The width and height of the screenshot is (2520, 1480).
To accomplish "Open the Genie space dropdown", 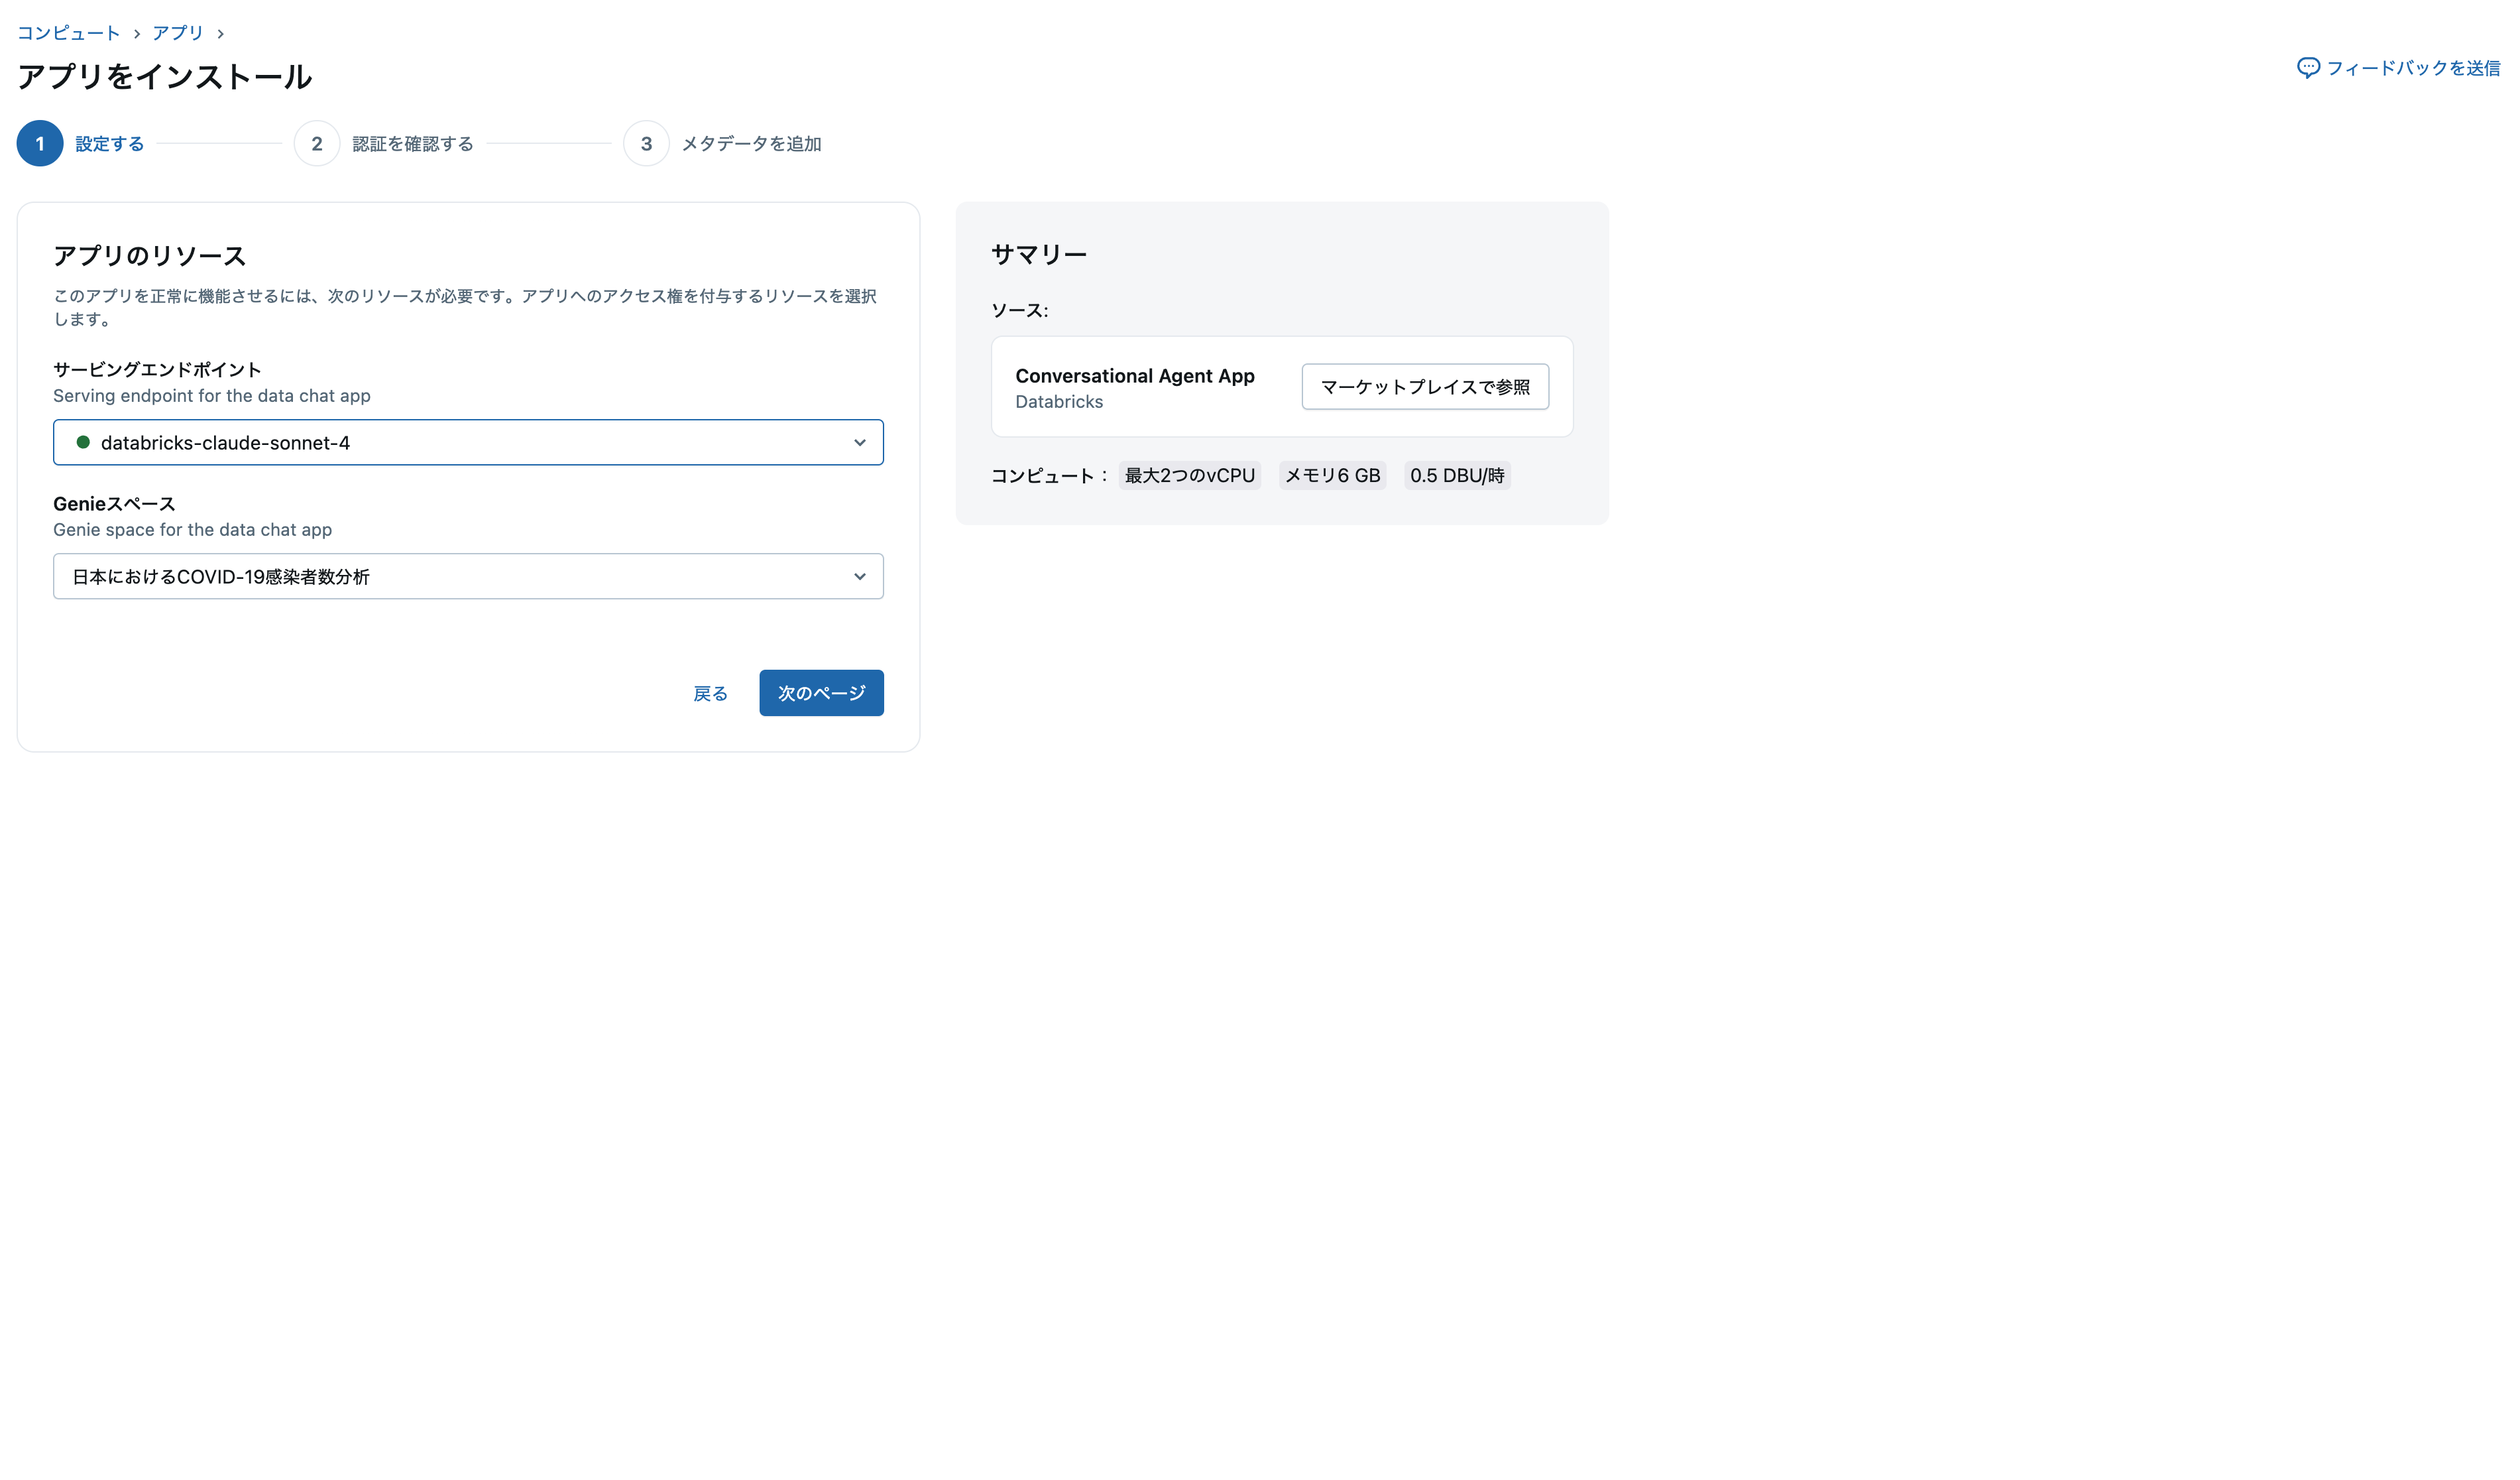I will coord(467,576).
